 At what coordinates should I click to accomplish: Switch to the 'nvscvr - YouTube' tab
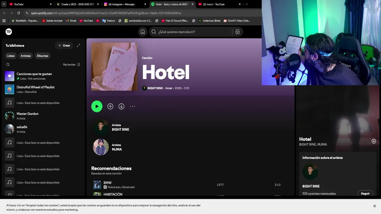(x=220, y=4)
